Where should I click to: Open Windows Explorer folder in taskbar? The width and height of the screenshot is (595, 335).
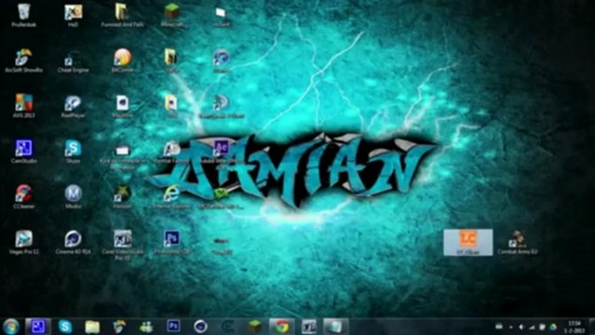(x=92, y=327)
